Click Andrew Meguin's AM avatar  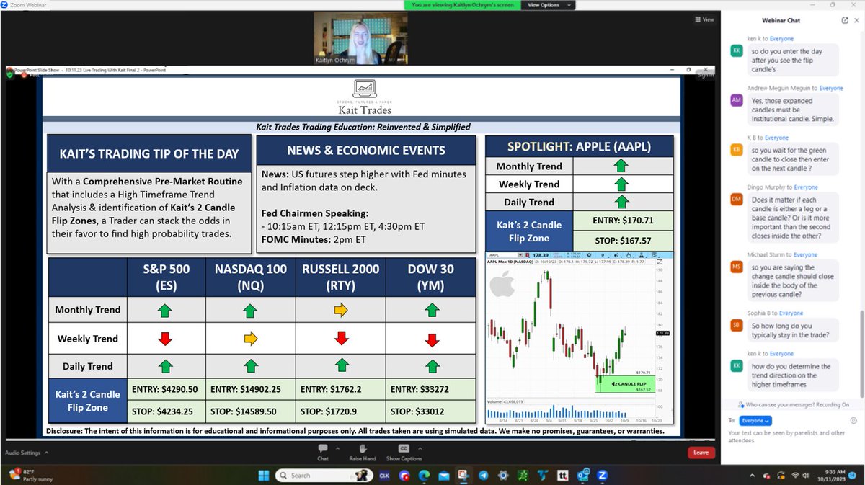pos(736,100)
